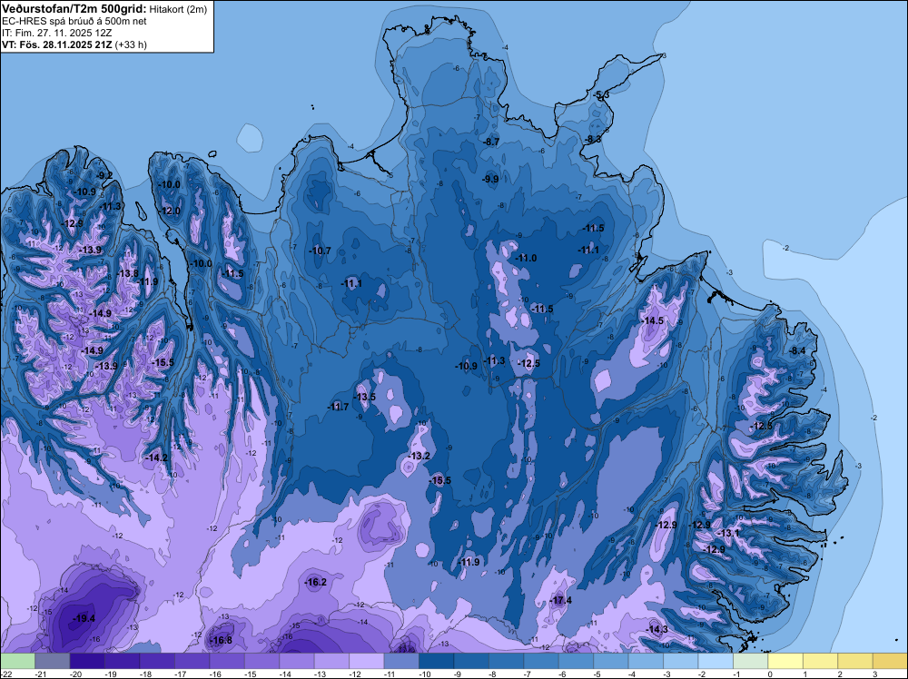Click the pale yellow legend swatch labeled 0
The width and height of the screenshot is (908, 679).
[x=785, y=661]
